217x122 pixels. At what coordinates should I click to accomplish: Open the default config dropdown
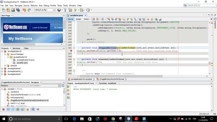pos(54,10)
